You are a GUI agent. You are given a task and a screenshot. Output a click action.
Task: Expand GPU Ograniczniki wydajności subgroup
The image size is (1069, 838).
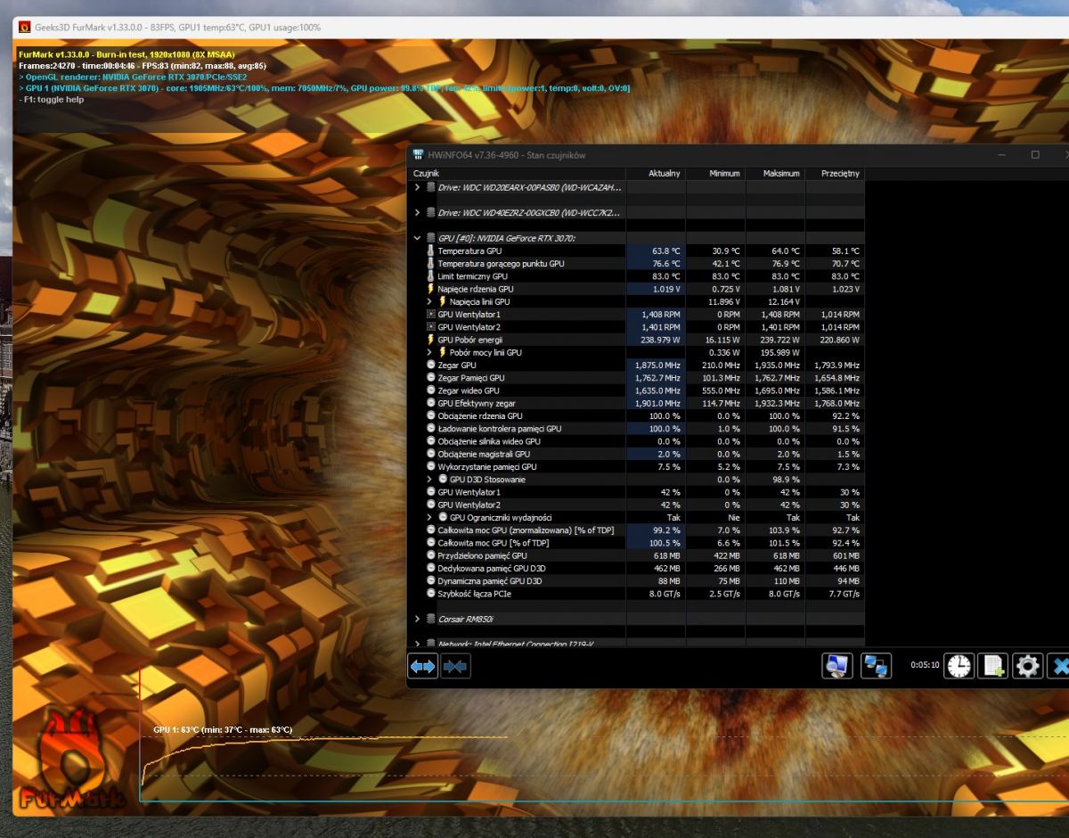(430, 517)
